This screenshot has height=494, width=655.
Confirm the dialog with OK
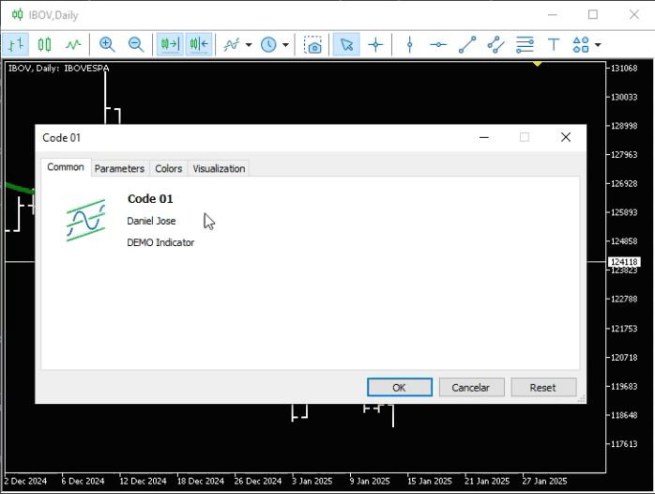tap(400, 388)
